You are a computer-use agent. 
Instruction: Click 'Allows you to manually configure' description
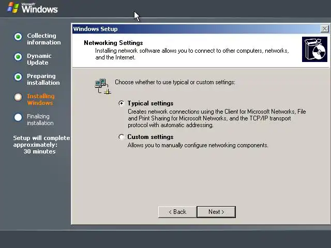coord(198,145)
